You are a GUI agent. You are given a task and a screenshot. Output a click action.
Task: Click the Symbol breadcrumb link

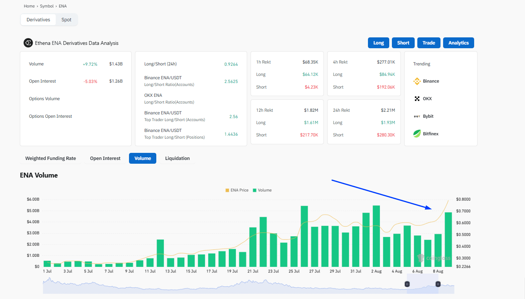[47, 6]
